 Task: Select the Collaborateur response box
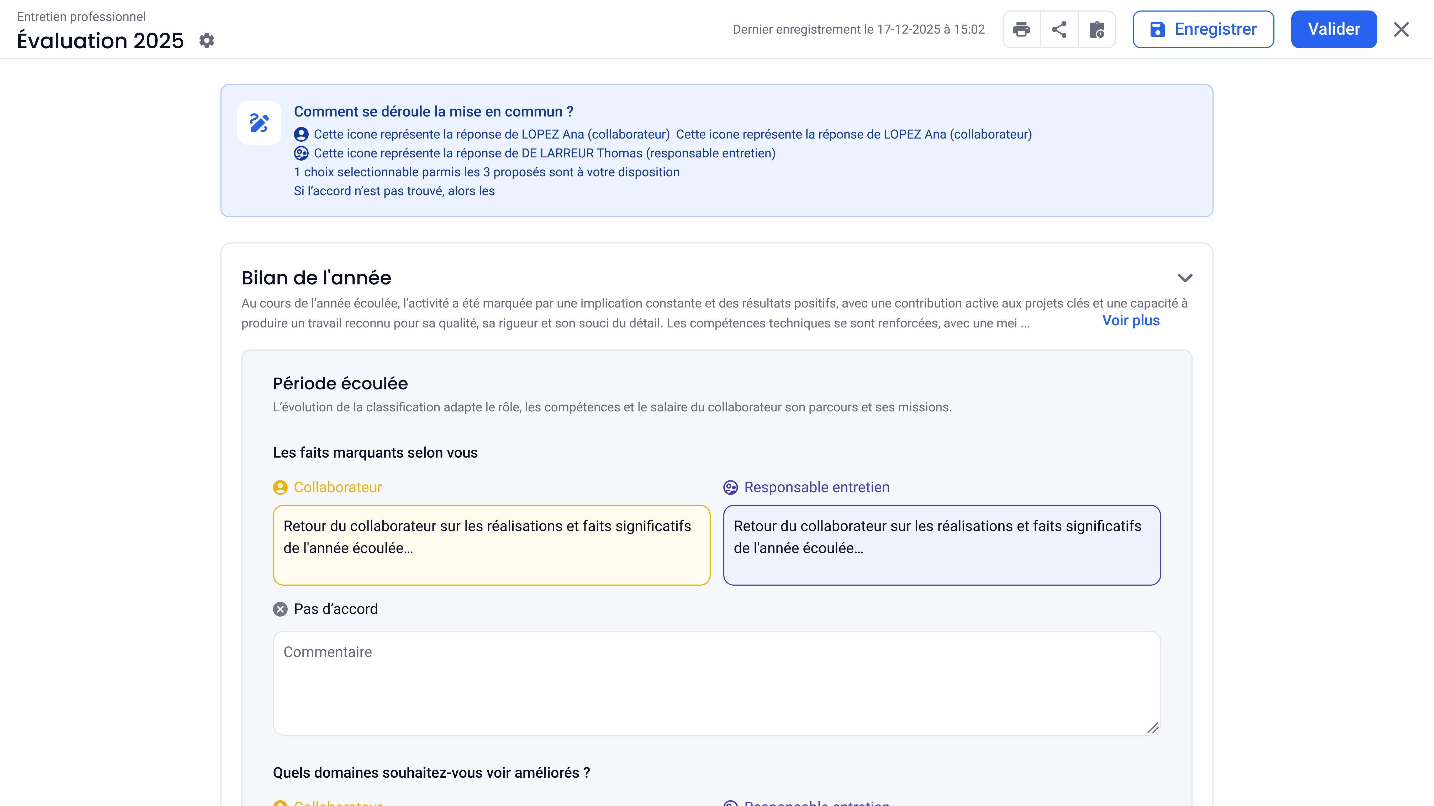pos(491,545)
